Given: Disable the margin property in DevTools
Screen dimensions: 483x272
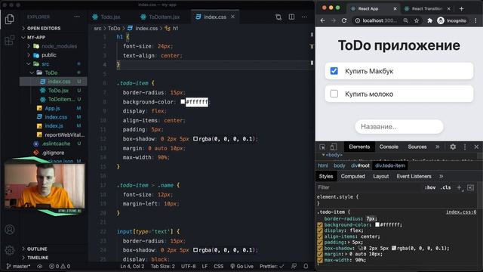Looking at the screenshot, I should pyautogui.click(x=320, y=254).
